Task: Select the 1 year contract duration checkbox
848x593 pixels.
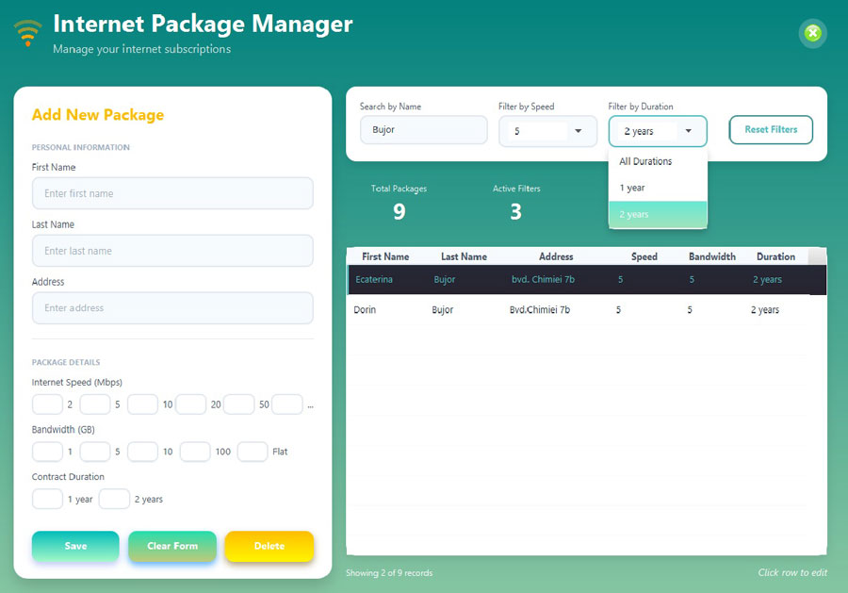Action: (47, 499)
